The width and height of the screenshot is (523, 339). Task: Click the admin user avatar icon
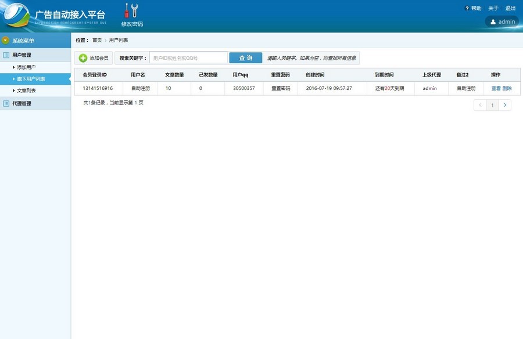[x=493, y=21]
